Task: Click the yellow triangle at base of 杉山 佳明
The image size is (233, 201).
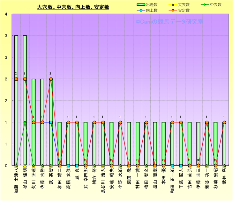Action: coord(25,165)
